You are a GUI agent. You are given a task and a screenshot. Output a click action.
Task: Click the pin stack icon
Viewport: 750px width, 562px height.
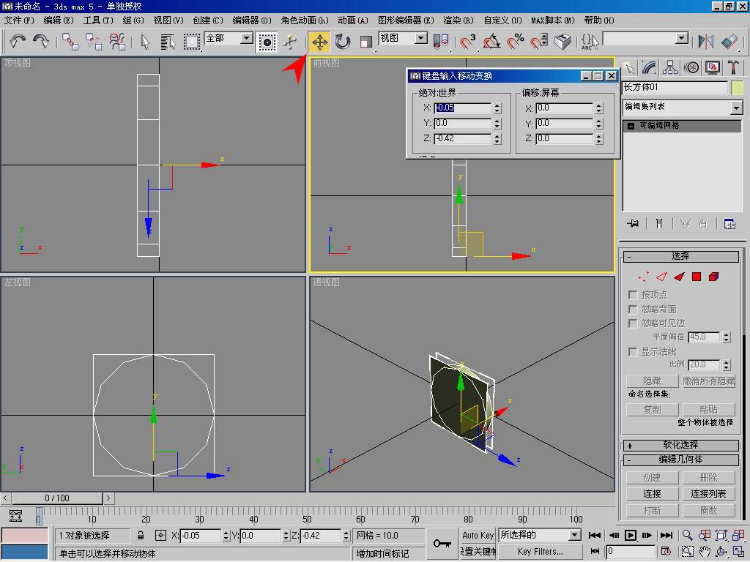tap(634, 224)
